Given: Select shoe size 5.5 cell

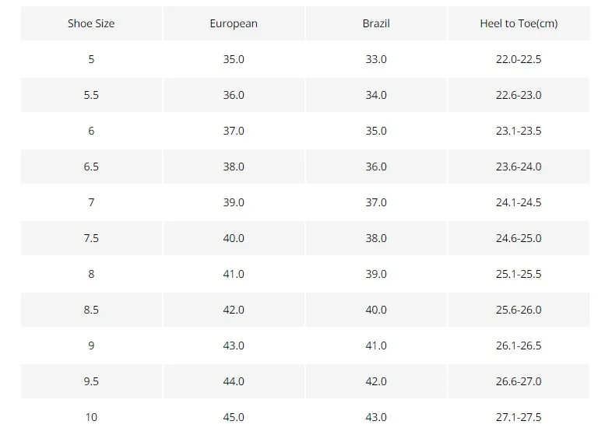Looking at the screenshot, I should [91, 95].
